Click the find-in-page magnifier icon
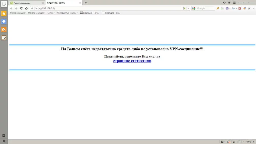 click(222, 8)
